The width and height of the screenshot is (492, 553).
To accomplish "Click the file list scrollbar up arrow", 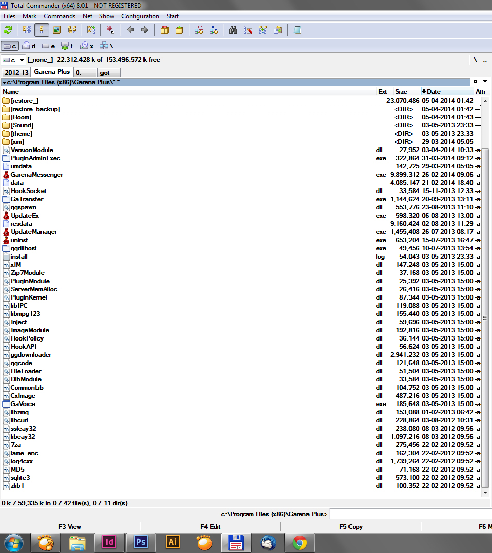I will 485,101.
